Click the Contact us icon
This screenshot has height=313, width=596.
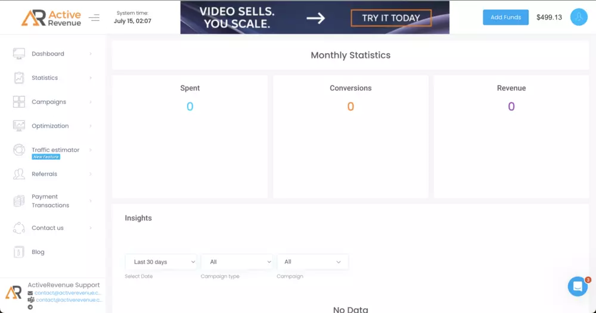18,228
